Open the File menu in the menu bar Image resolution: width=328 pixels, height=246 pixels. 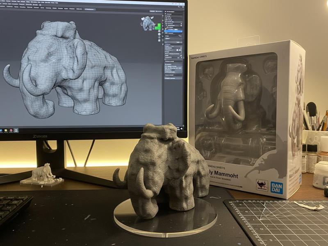click(x=2, y=1)
